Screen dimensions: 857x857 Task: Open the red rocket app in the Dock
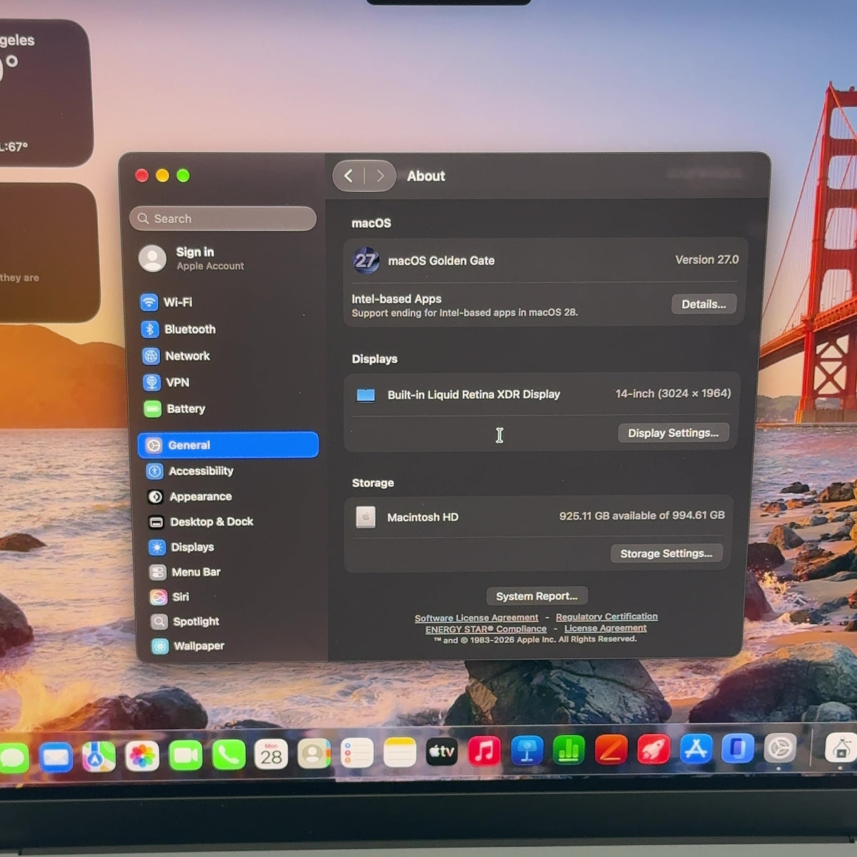[653, 749]
